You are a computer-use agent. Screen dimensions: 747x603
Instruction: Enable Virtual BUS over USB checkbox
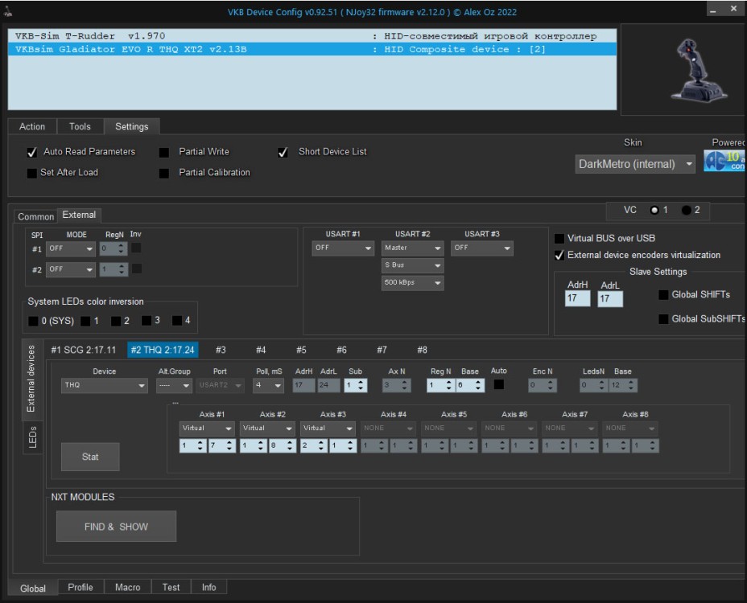(x=560, y=238)
